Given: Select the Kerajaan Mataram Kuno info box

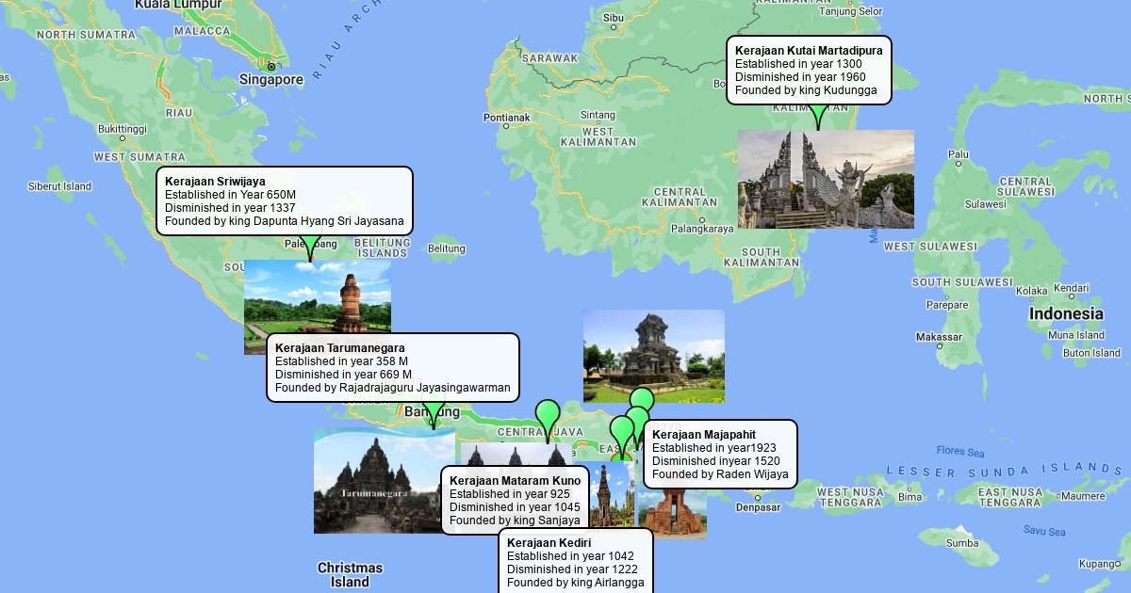Looking at the screenshot, I should point(515,500).
